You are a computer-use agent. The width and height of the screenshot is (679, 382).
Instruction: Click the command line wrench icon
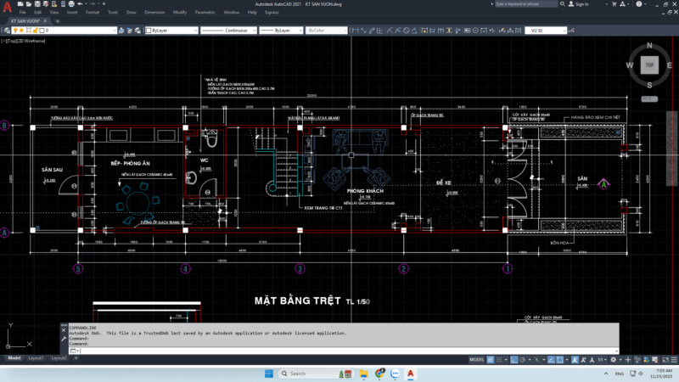pyautogui.click(x=64, y=337)
